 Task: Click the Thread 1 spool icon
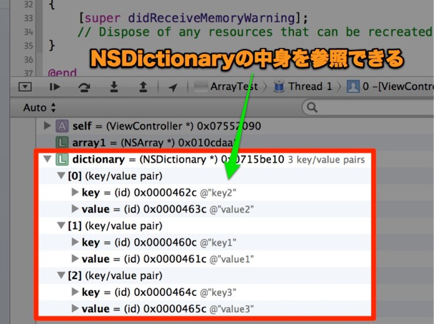tap(279, 87)
